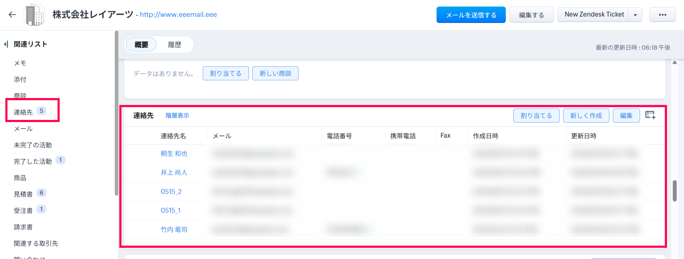The image size is (684, 259).
Task: Switch to the 履歴 tab
Action: coord(175,45)
